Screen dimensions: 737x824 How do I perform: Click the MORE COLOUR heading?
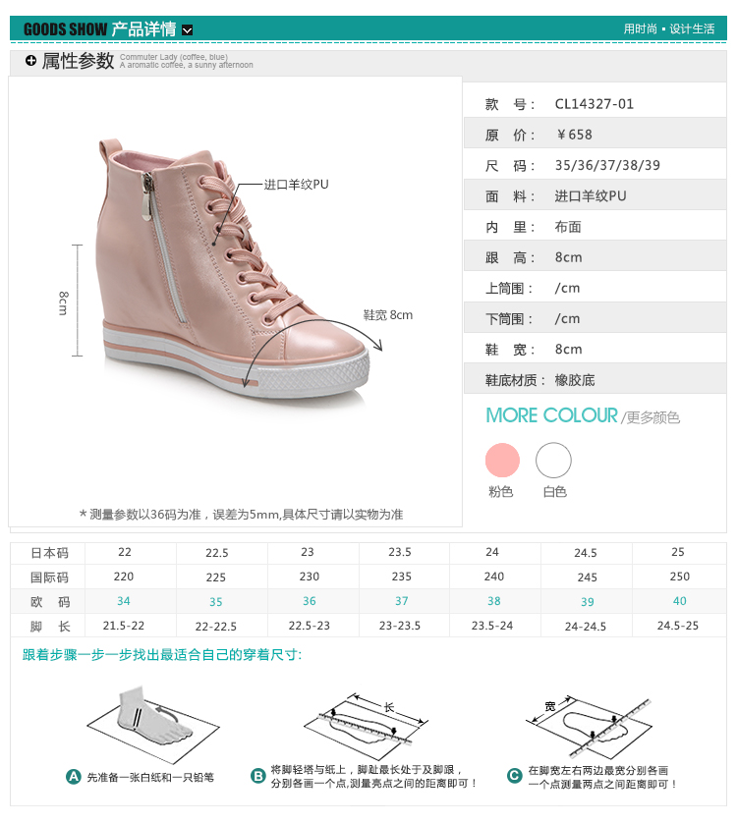[x=551, y=415]
